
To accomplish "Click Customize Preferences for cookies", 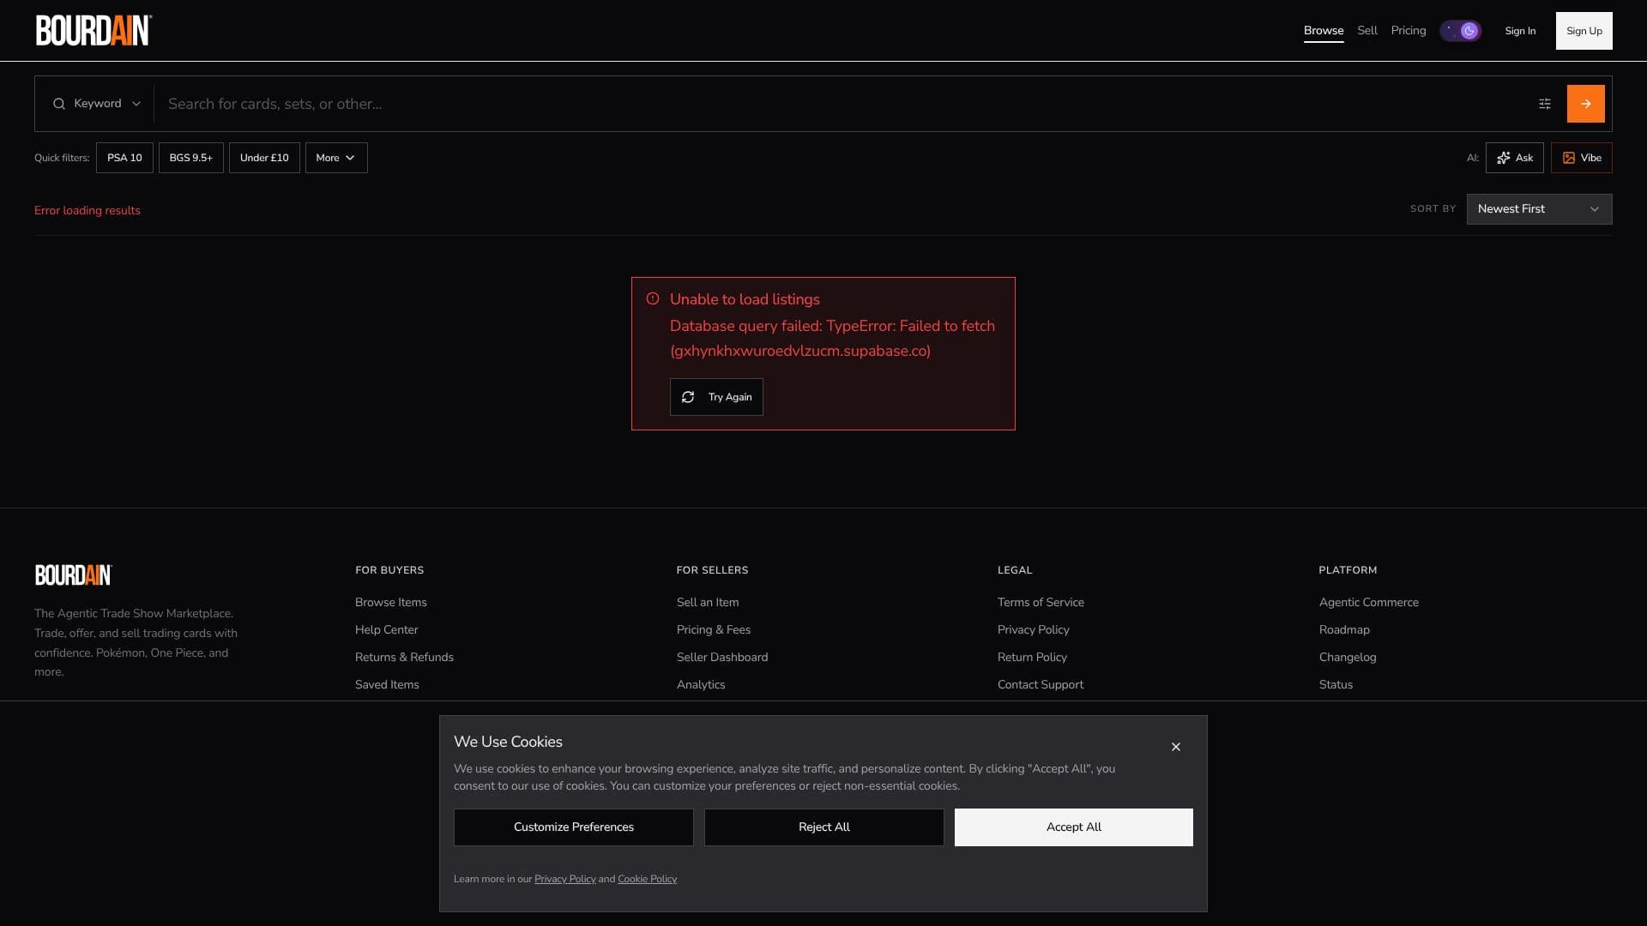I will click(574, 827).
